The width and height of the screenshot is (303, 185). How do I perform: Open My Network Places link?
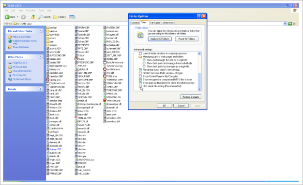[x=22, y=79]
